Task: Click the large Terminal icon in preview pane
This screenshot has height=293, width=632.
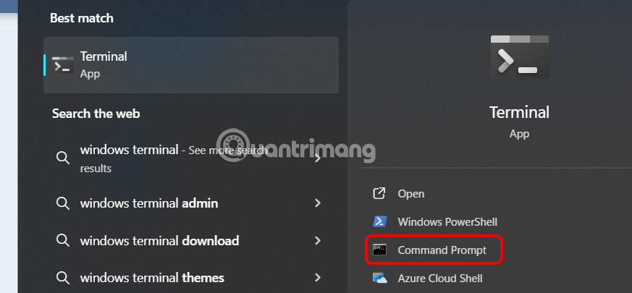Action: pos(518,56)
